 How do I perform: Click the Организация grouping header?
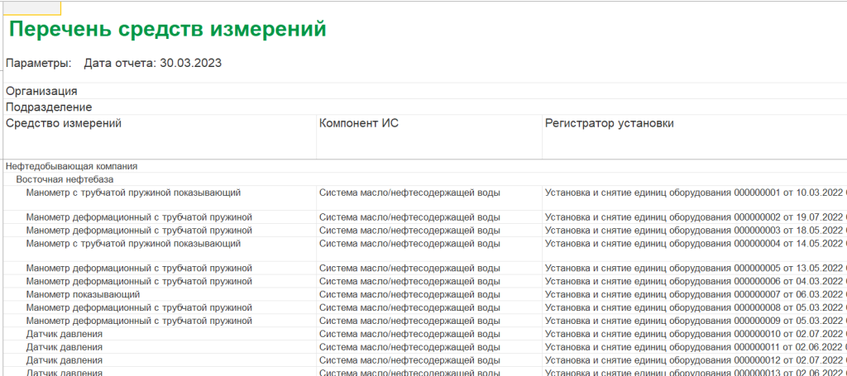tap(42, 91)
